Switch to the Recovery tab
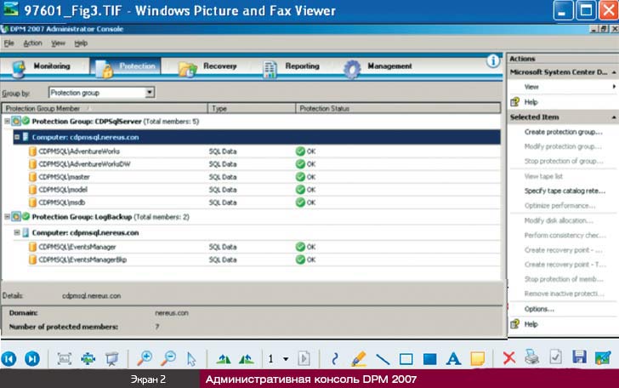The height and width of the screenshot is (388, 619). [x=219, y=66]
